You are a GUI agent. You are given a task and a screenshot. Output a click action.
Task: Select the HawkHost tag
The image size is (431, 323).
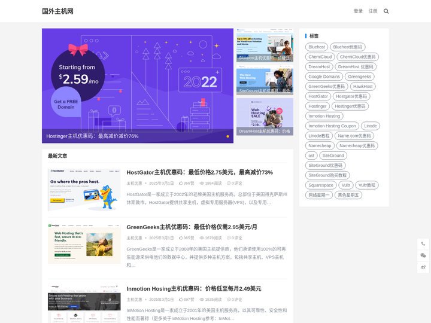[x=363, y=87]
